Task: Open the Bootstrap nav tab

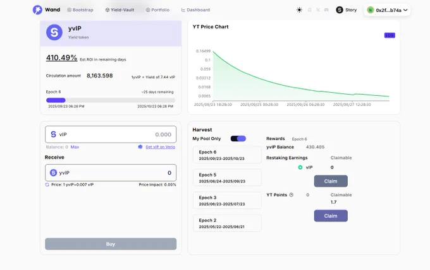Action: (80, 10)
